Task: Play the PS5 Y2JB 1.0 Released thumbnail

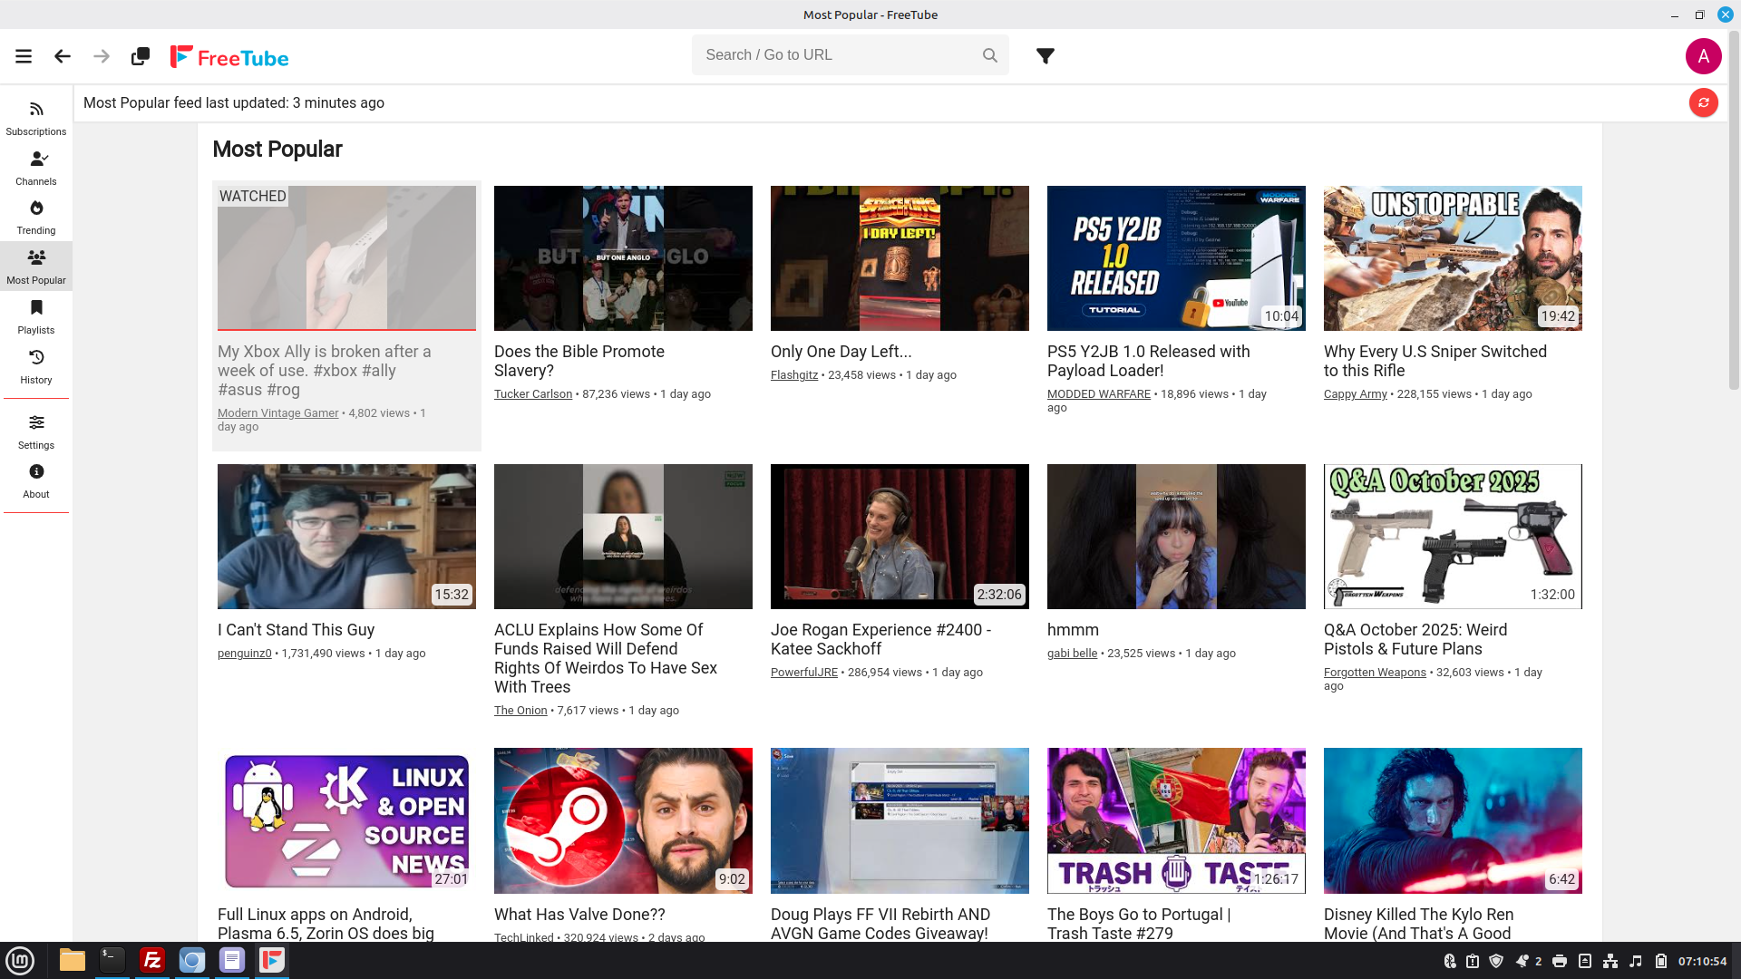Action: click(1176, 258)
